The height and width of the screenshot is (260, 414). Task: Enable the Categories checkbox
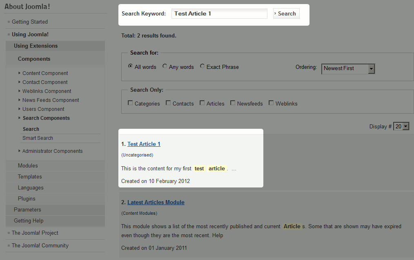131,103
